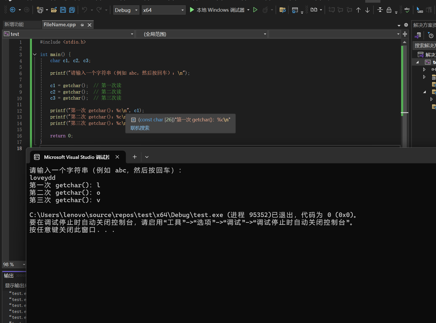Toggle the lock icon on the toolbar
This screenshot has height=323, width=436.
(x=389, y=10)
